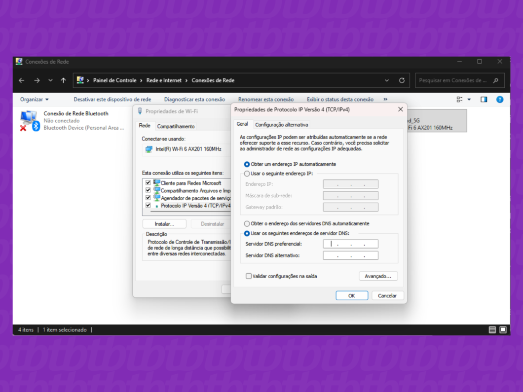The width and height of the screenshot is (523, 392).
Task: Go up one folder level arrow
Action: coord(63,80)
